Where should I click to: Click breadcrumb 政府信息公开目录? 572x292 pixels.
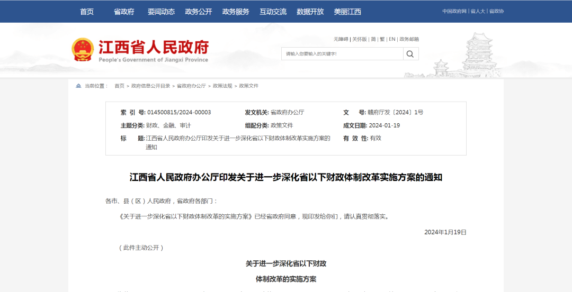point(150,86)
